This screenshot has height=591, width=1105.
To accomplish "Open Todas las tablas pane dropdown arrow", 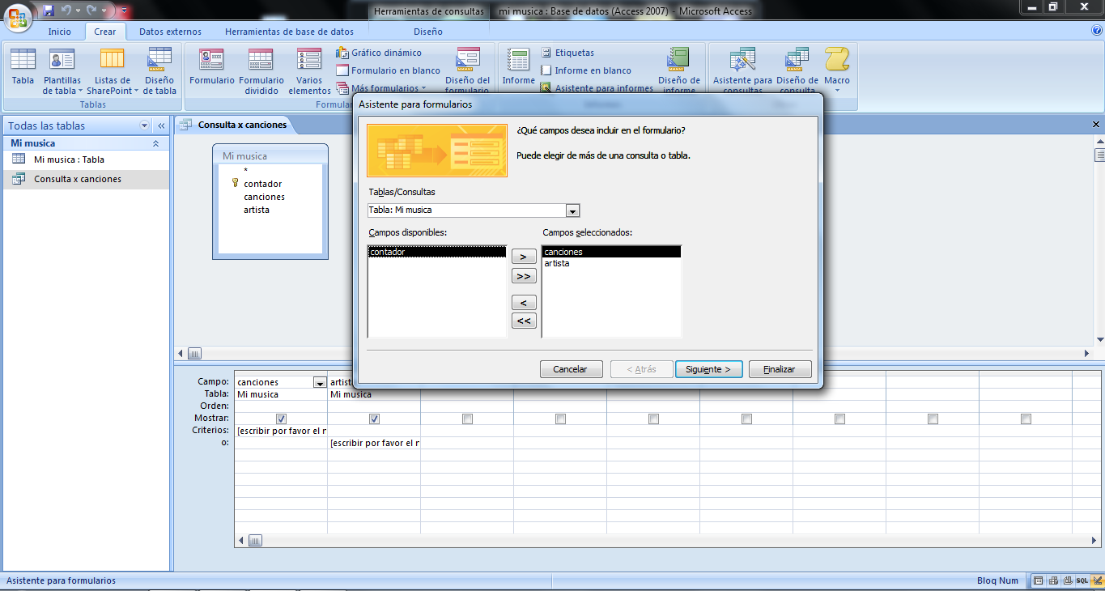I will [x=145, y=125].
